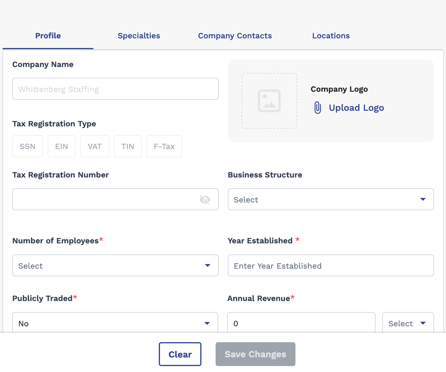
Task: Choose F-Tax registration type
Action: (x=164, y=147)
